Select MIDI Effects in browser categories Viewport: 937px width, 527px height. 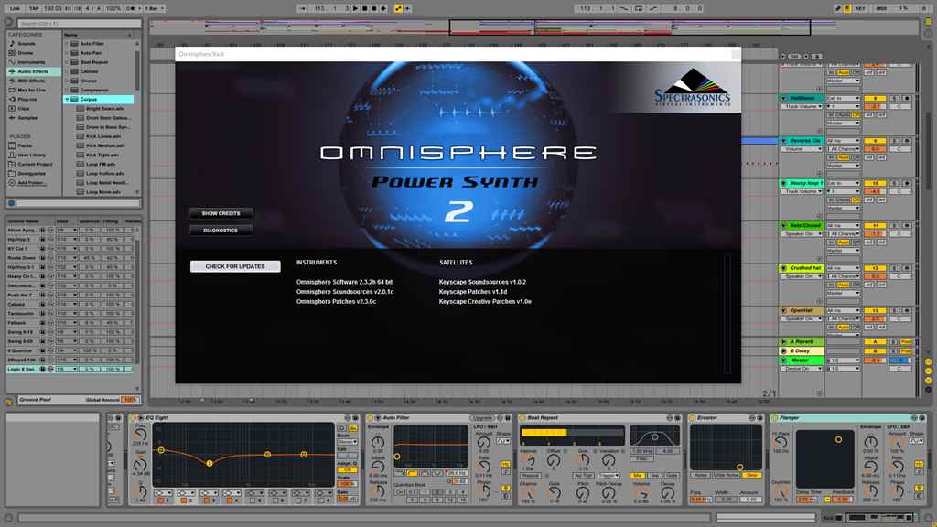pos(31,81)
